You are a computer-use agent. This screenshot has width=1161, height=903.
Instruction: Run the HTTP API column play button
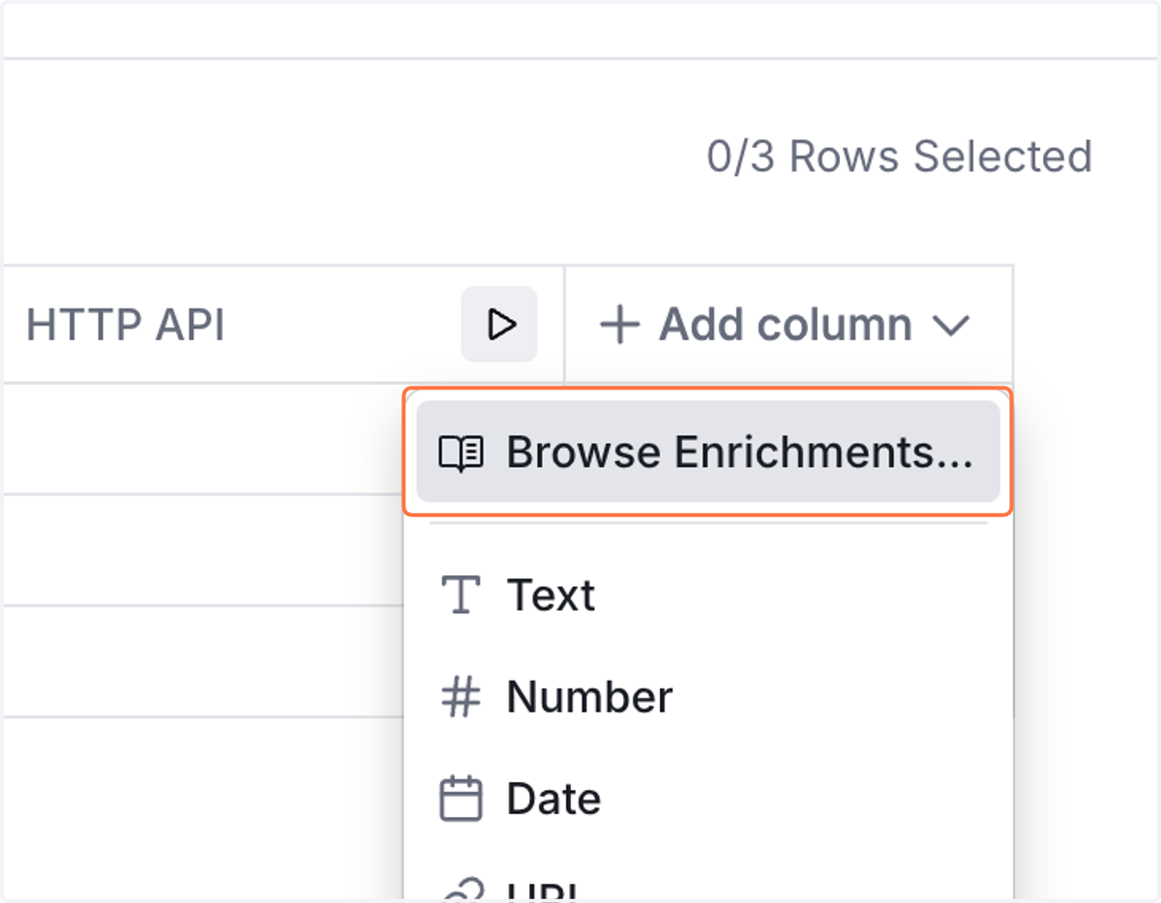tap(499, 325)
